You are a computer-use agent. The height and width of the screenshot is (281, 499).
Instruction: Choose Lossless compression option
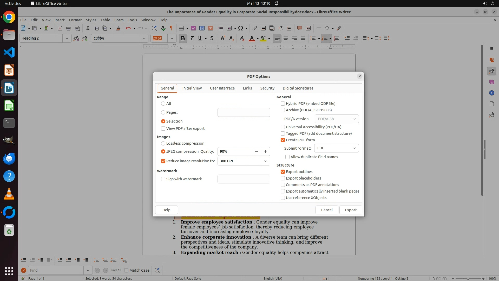[x=163, y=143]
